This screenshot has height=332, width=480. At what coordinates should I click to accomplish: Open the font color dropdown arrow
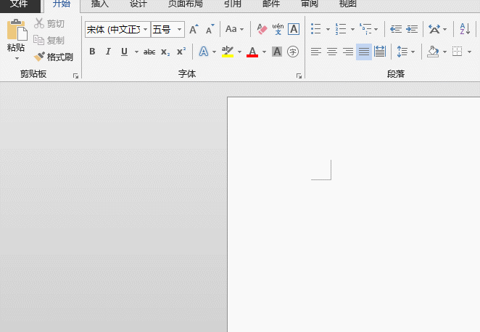click(x=264, y=52)
